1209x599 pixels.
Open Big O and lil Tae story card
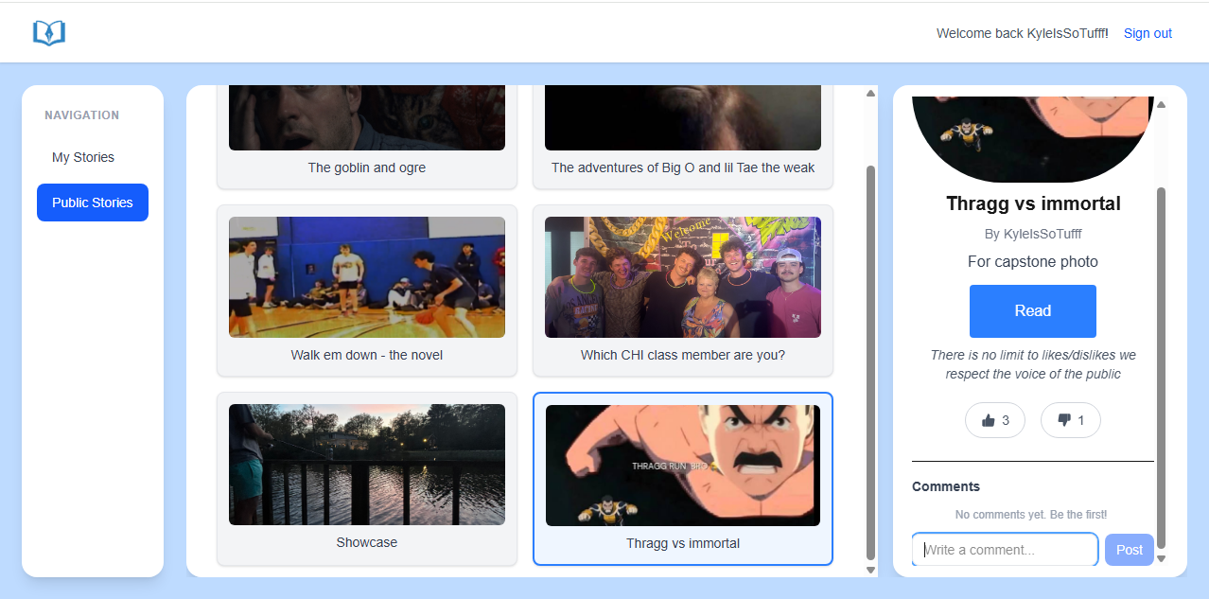coord(683,137)
